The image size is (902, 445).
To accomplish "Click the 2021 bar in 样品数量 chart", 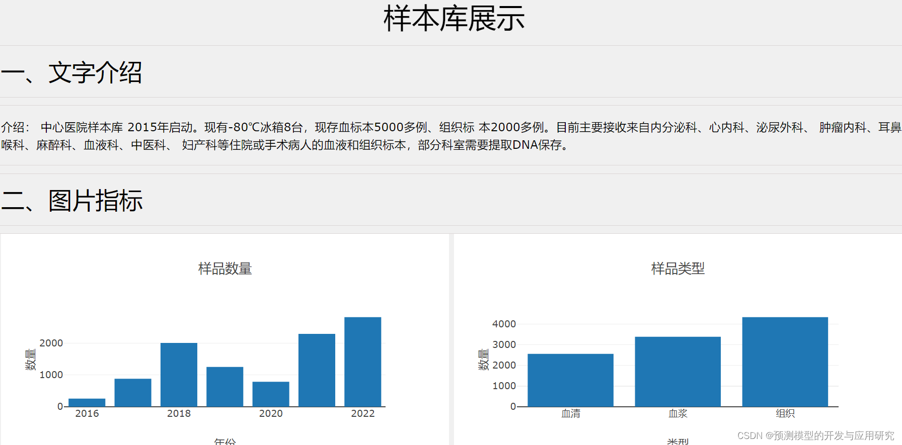I will (x=317, y=370).
